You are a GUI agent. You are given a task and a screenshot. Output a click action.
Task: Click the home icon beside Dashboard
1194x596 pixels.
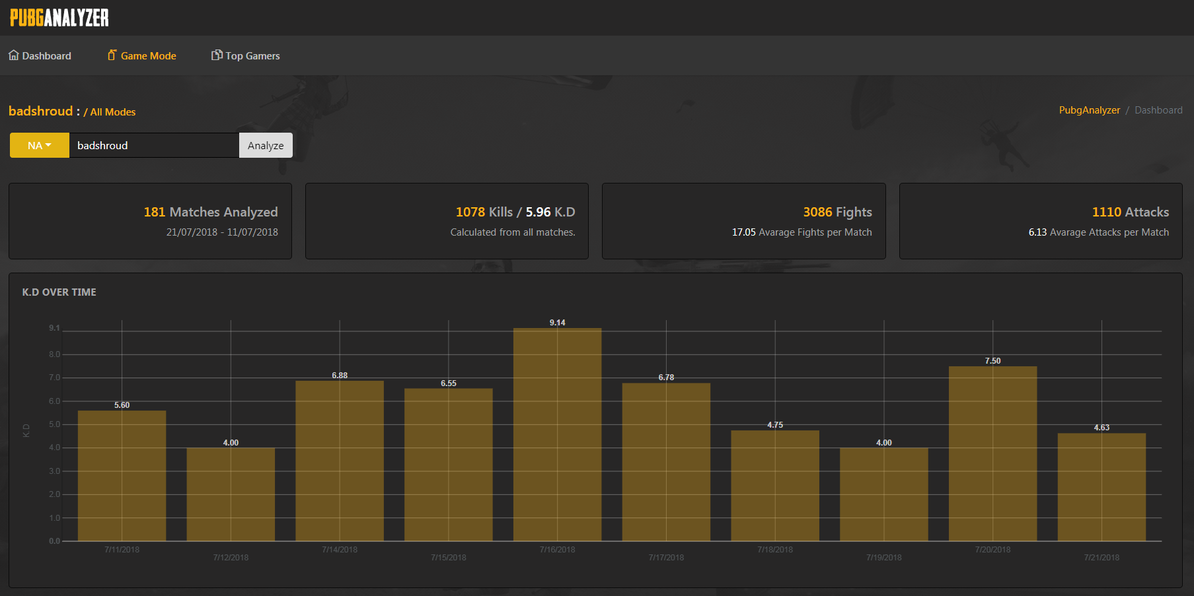point(13,55)
